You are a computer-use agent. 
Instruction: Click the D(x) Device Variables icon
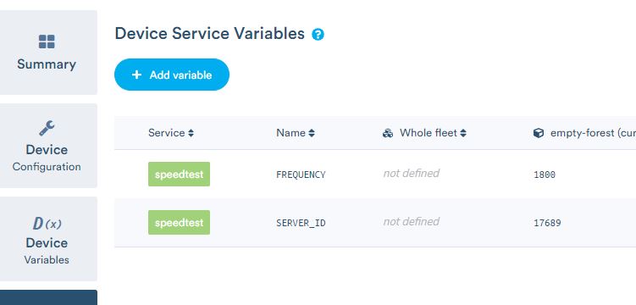point(47,223)
